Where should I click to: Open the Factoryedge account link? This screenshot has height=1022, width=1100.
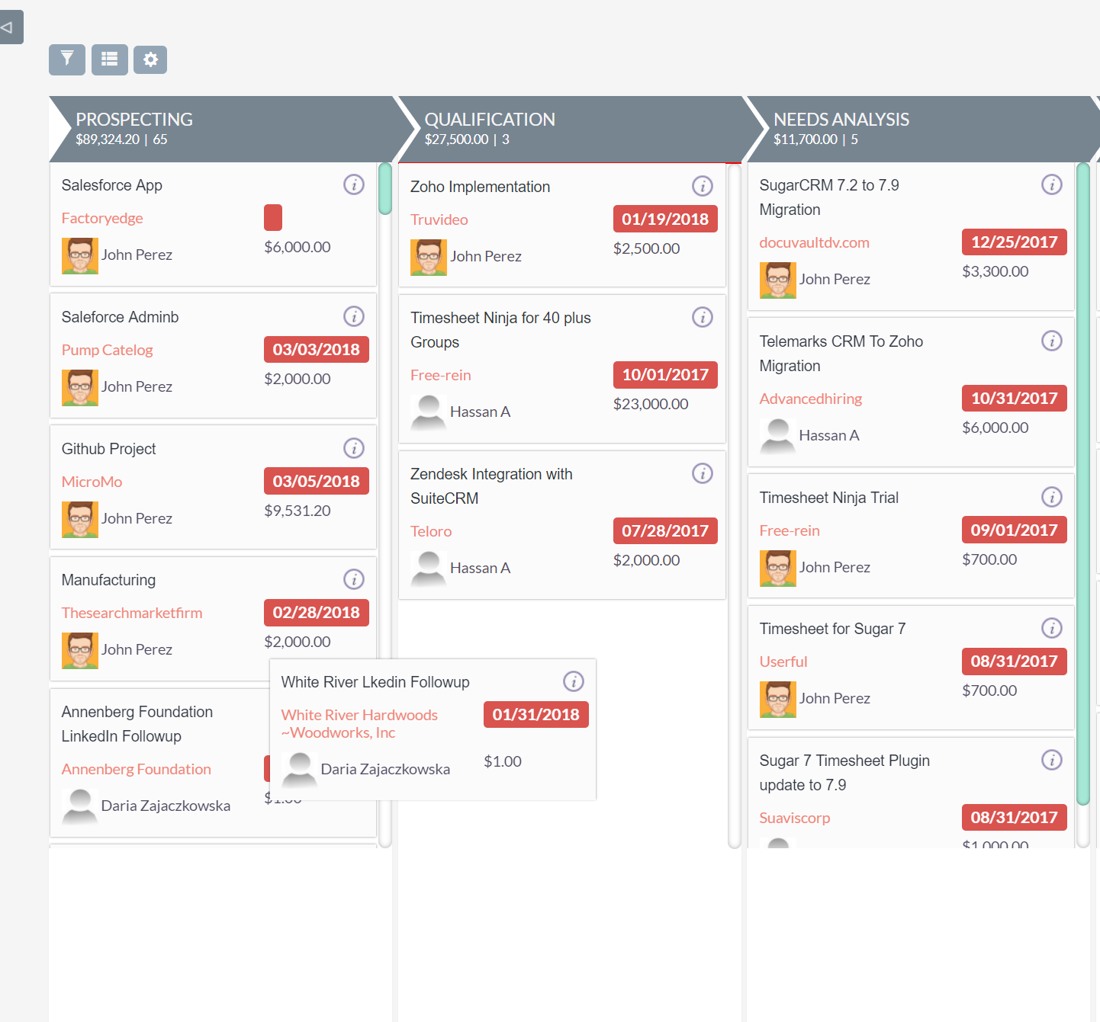point(102,218)
